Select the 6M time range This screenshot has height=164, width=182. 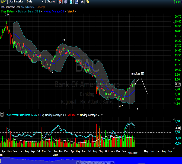(90, 163)
